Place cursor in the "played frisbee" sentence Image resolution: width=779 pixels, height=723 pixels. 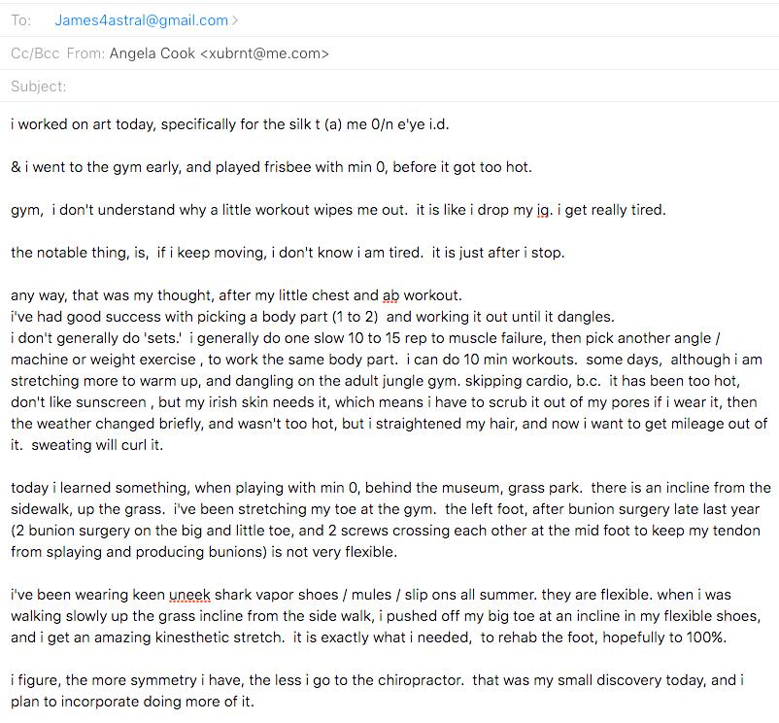pyautogui.click(x=271, y=167)
